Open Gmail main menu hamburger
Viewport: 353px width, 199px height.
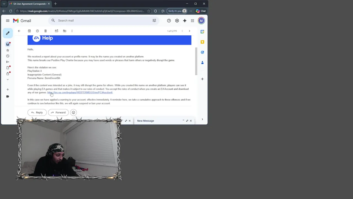click(8, 20)
